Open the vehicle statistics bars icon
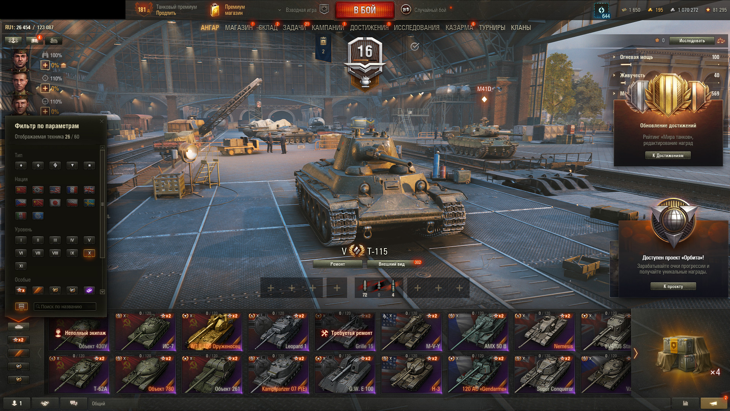Image resolution: width=730 pixels, height=411 pixels. (686, 403)
